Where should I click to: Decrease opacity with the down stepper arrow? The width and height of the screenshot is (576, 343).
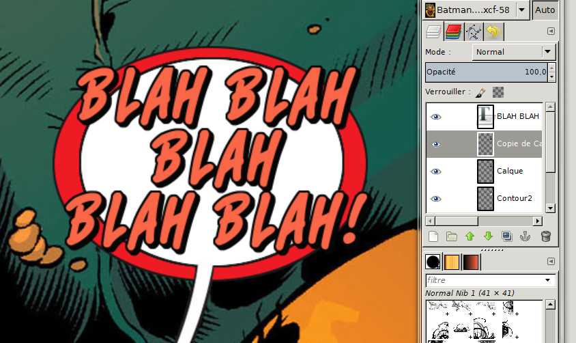[x=551, y=77]
